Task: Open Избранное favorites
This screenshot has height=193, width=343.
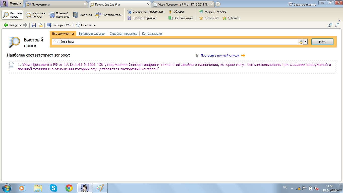Action: (208, 18)
